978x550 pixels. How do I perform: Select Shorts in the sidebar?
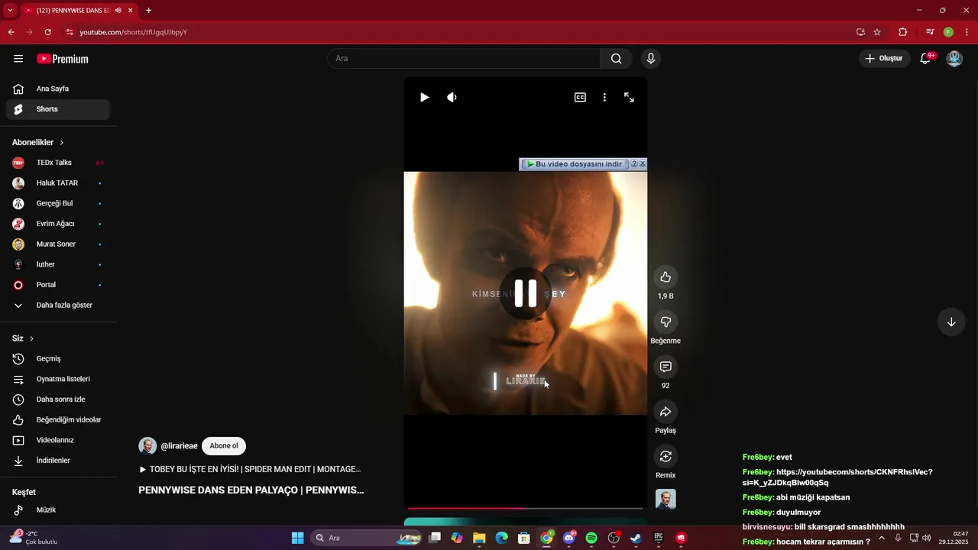[x=58, y=109]
